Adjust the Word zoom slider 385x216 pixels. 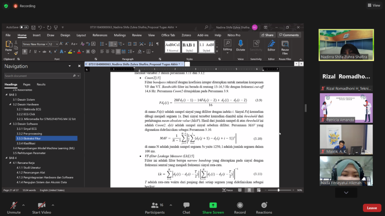[x=279, y=190]
